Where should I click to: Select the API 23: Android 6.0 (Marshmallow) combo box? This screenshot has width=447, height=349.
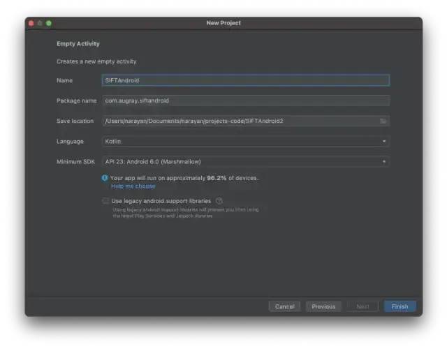[x=237, y=162]
